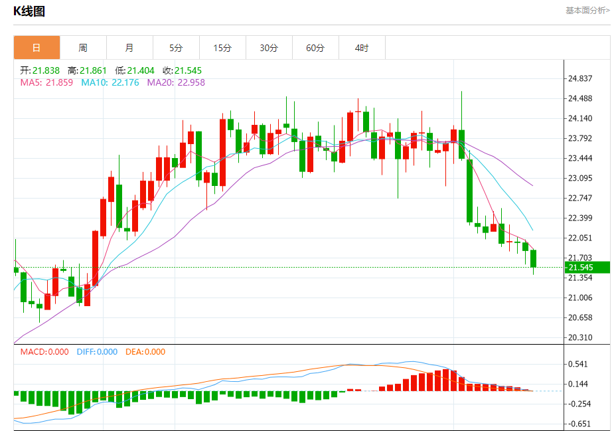Switch to the 月 monthly tab
This screenshot has height=431, width=614.
click(129, 48)
